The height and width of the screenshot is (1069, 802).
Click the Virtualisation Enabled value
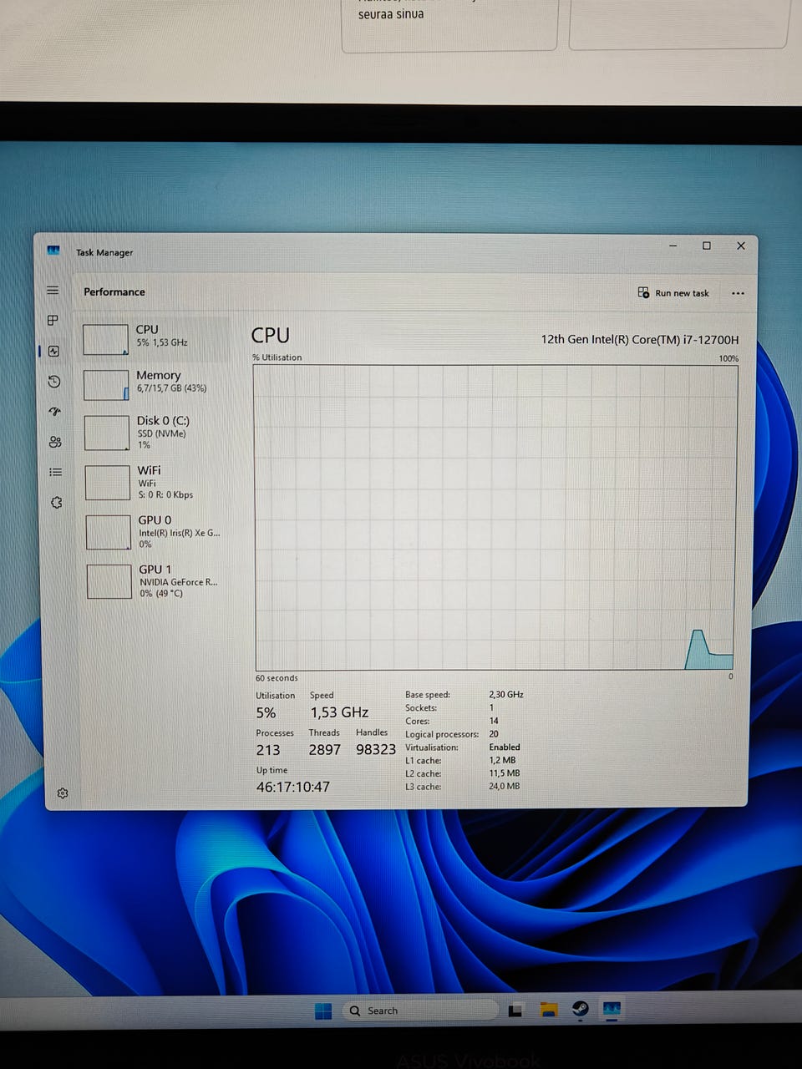click(505, 747)
